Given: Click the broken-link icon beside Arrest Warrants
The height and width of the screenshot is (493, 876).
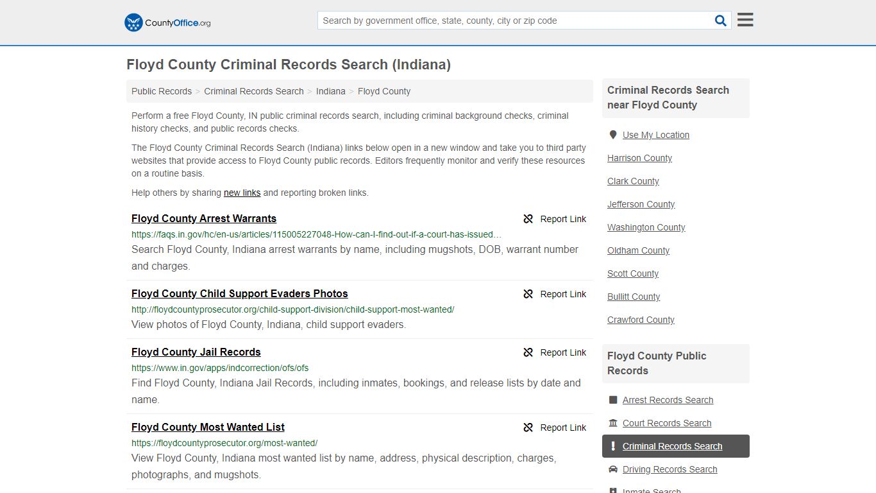Looking at the screenshot, I should (528, 219).
